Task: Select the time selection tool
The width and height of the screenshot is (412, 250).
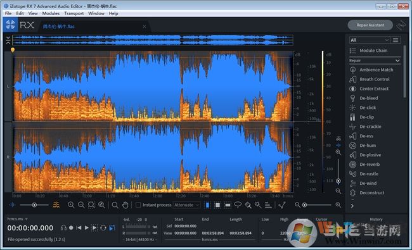Action: click(207, 205)
